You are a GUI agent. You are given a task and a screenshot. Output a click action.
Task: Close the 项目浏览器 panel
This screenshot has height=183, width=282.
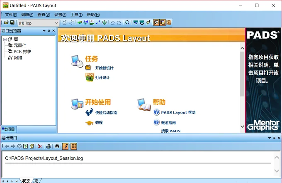53,31
